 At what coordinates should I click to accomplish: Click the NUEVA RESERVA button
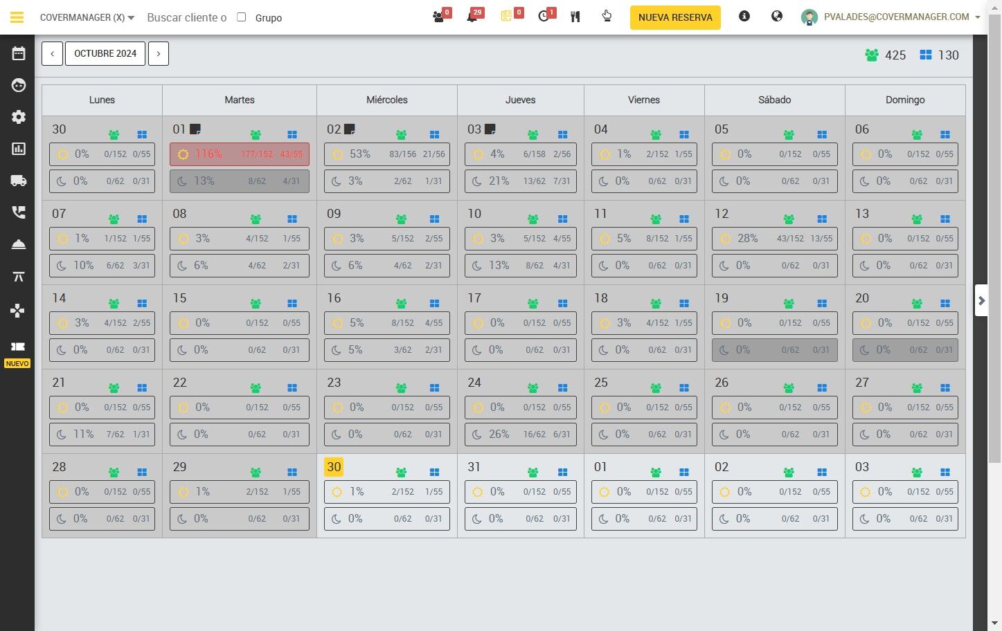pyautogui.click(x=675, y=17)
